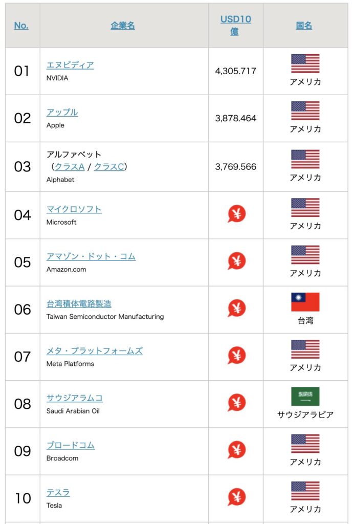
Task: Open the サウジアラムコ company link
Action: pyautogui.click(x=74, y=398)
